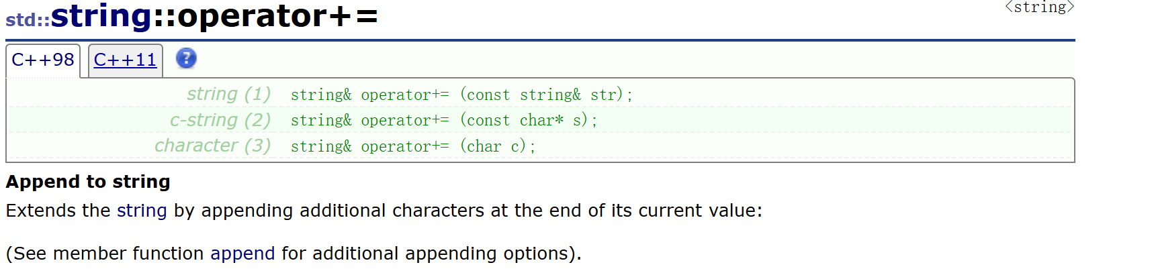
Task: Select the 'character (3)' overload label
Action: click(212, 146)
